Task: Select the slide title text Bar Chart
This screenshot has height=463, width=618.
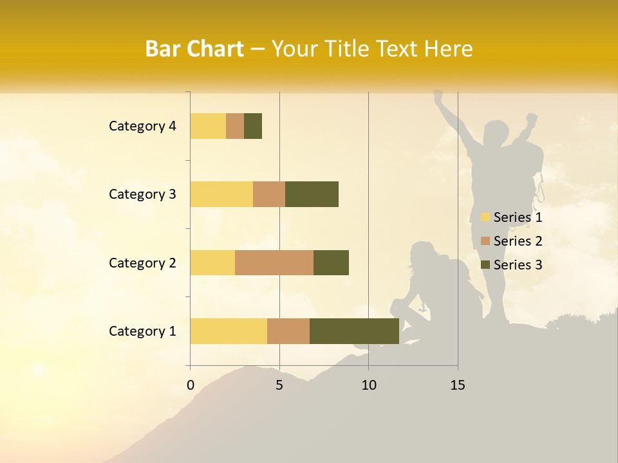Action: (194, 49)
